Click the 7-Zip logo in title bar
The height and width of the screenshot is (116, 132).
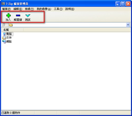click(3, 4)
